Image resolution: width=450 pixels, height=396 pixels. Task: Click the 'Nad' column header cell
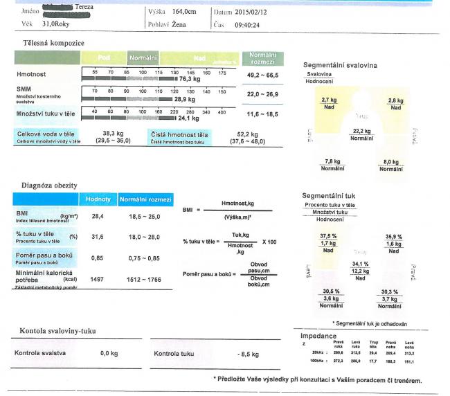click(x=199, y=58)
